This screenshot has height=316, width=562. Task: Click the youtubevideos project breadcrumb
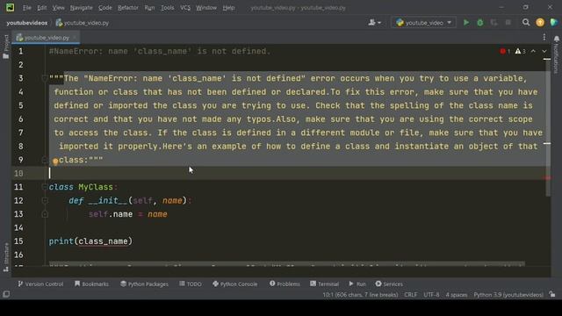tap(27, 23)
